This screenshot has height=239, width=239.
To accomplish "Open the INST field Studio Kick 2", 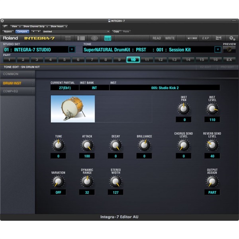I will pyautogui.click(x=165, y=88).
